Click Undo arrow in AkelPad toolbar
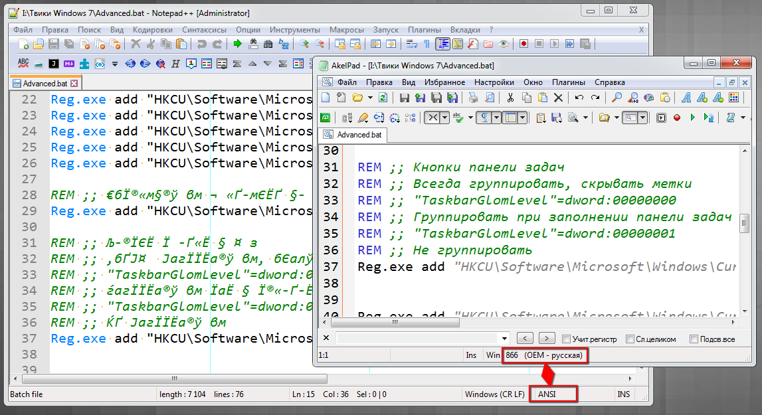Viewport: 762px width, 415px height. click(579, 98)
